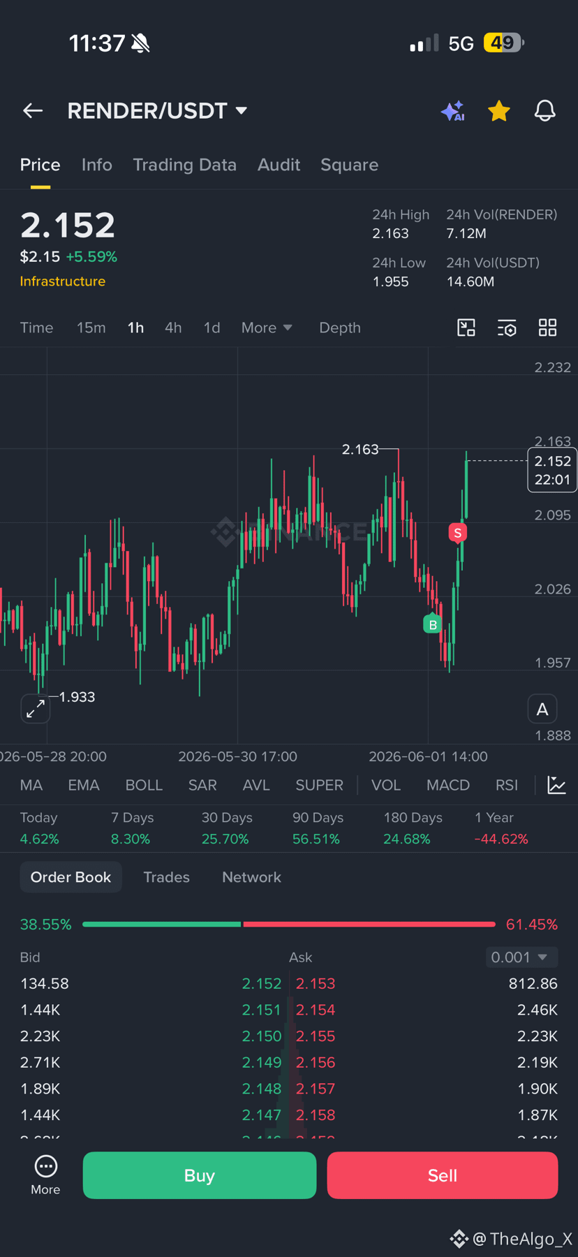The image size is (578, 1257).
Task: Tap the ask price 2.156
Action: coord(316,1062)
